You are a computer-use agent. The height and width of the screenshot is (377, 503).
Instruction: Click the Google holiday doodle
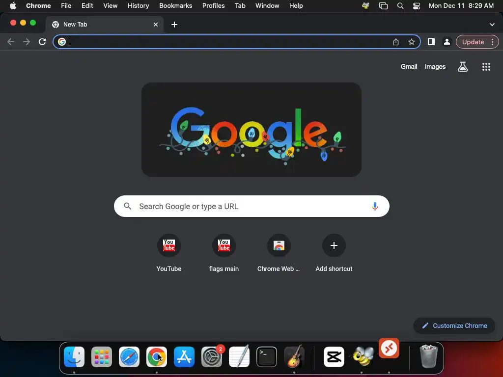pyautogui.click(x=251, y=130)
